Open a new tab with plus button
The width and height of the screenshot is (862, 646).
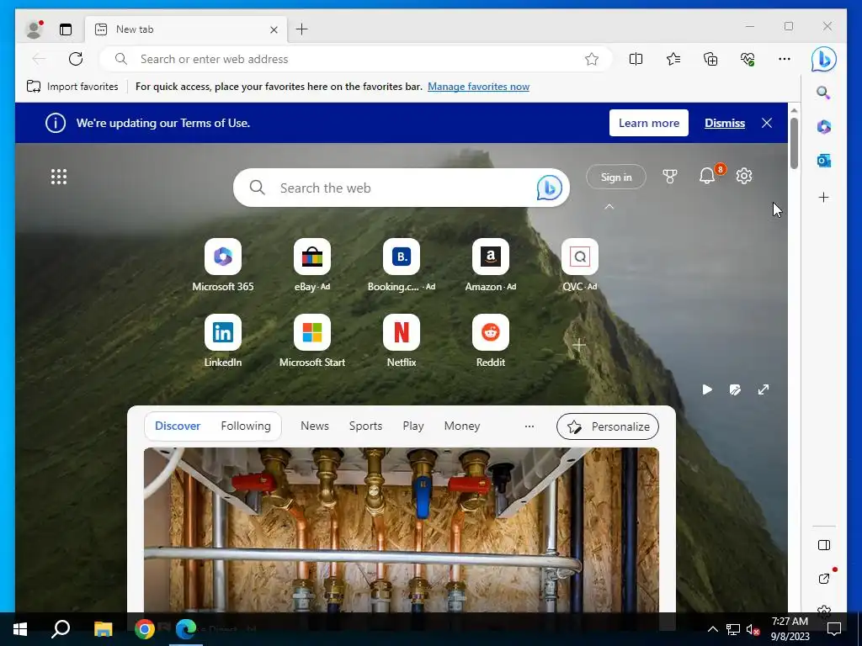point(302,29)
